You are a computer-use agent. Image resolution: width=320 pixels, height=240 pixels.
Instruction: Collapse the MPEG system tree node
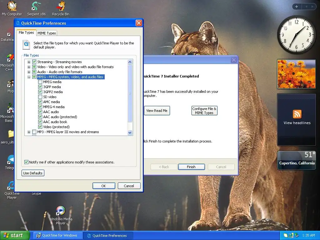coord(29,77)
